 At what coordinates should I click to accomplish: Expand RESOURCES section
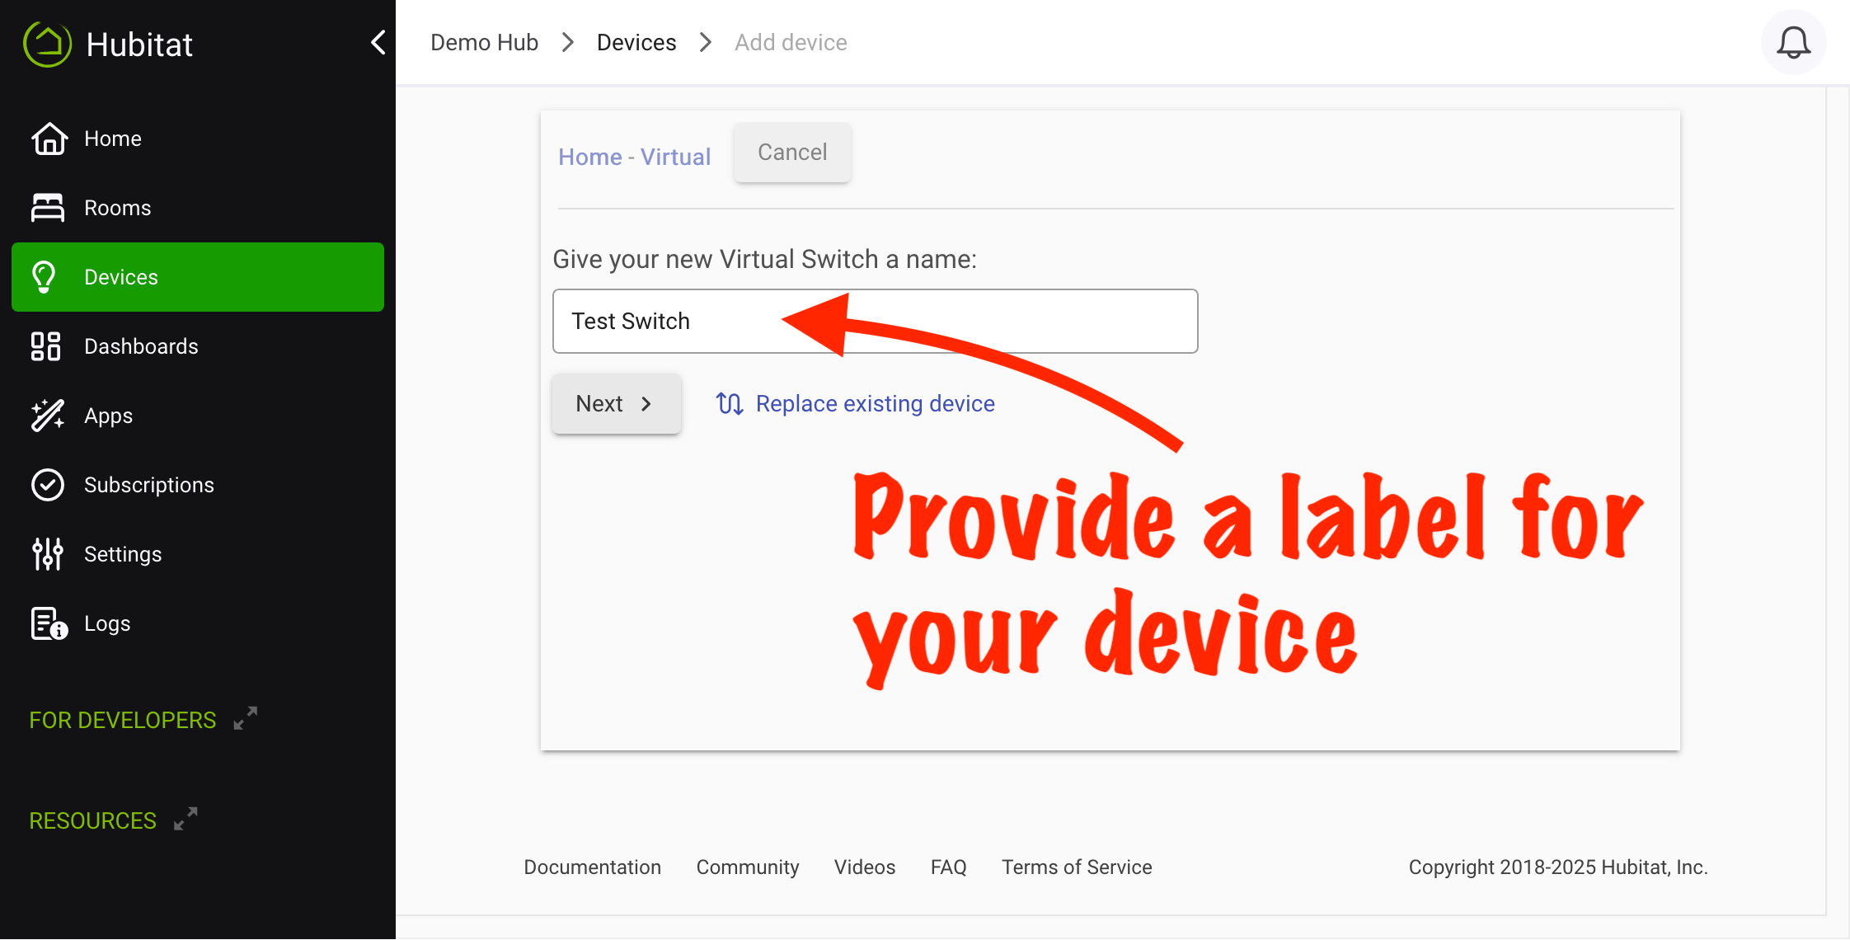pos(92,820)
